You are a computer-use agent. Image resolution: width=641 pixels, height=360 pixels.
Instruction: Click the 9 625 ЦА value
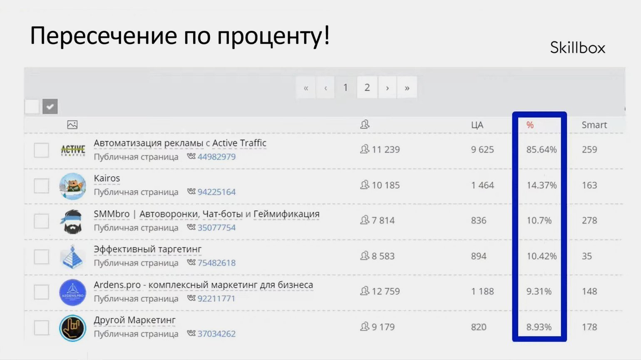click(x=482, y=150)
